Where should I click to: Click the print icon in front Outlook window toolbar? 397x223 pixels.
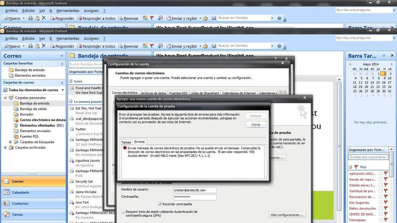pos(30,46)
